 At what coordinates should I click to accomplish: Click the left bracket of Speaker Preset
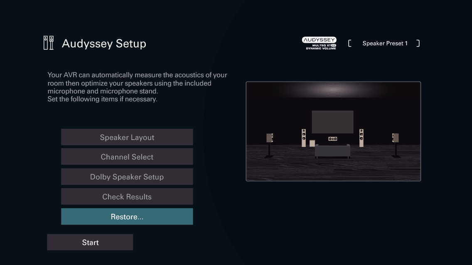tap(350, 43)
